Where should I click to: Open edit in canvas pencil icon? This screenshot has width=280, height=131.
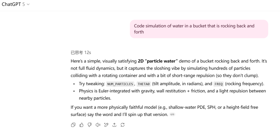[106, 125]
